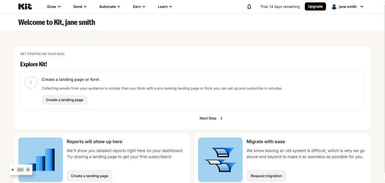The height and width of the screenshot is (183, 385).
Task: Expand the Grow menu
Action: click(54, 6)
